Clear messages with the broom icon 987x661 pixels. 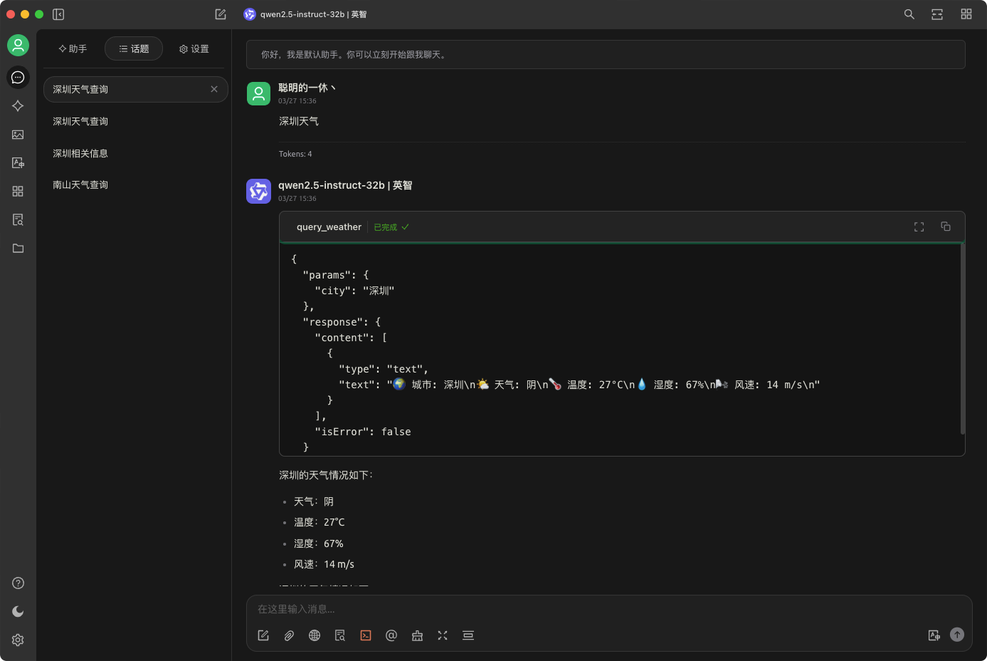pos(417,635)
